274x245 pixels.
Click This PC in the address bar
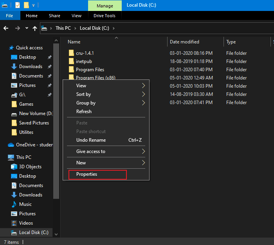point(63,28)
